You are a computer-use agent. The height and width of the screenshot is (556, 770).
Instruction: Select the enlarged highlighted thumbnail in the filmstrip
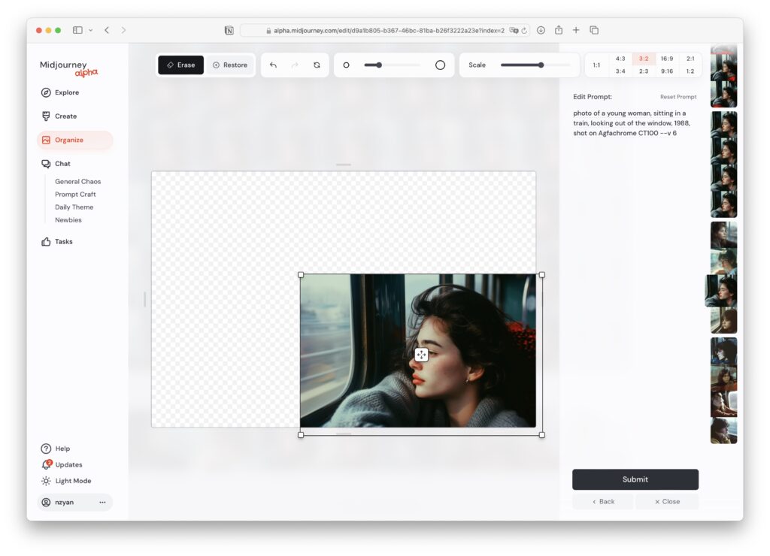[721, 291]
